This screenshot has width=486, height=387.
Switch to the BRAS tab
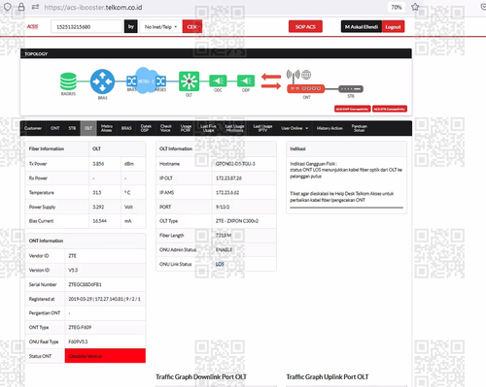(x=126, y=128)
